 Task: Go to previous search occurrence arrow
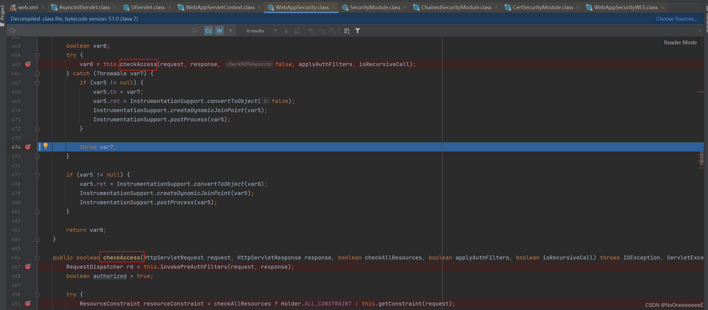pyautogui.click(x=275, y=31)
